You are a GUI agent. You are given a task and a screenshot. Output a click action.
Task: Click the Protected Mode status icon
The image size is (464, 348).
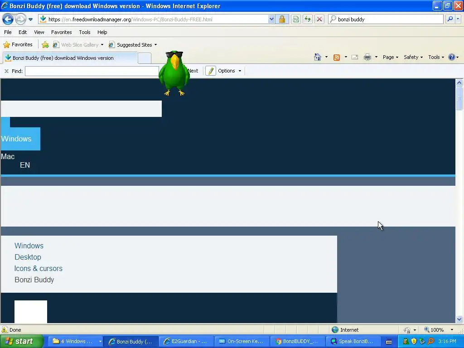(407, 330)
